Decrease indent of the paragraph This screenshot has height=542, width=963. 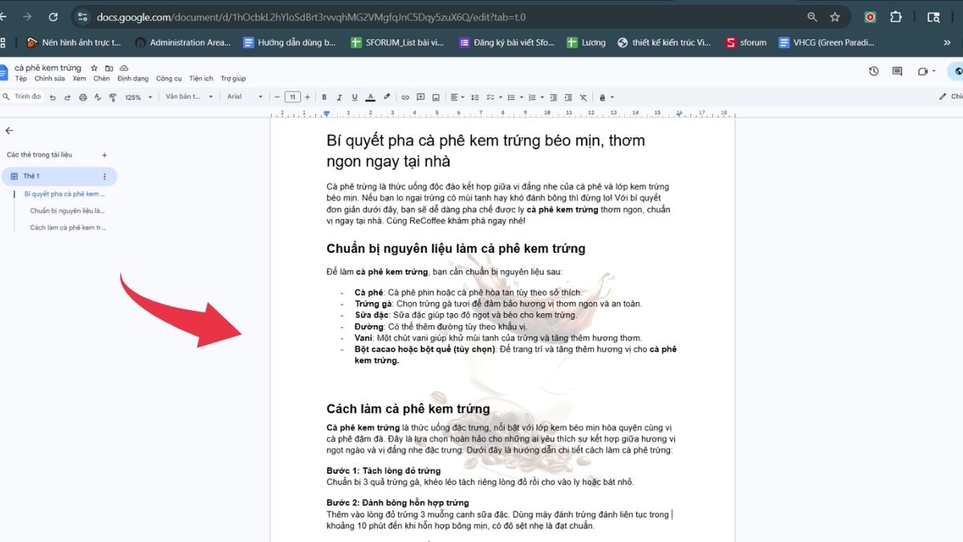coord(553,97)
